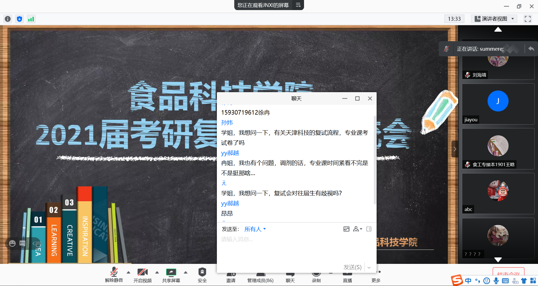The width and height of the screenshot is (538, 286).
Task: Select the abc participant tile
Action: point(498,194)
